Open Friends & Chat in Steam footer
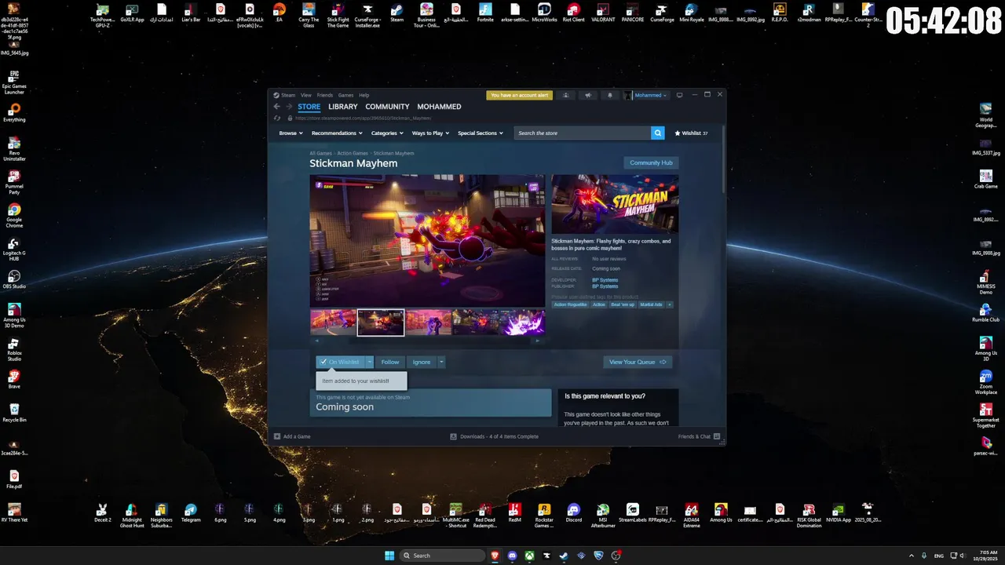The image size is (1005, 565). (700, 436)
